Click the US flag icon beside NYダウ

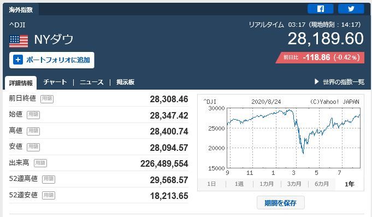pos(19,41)
